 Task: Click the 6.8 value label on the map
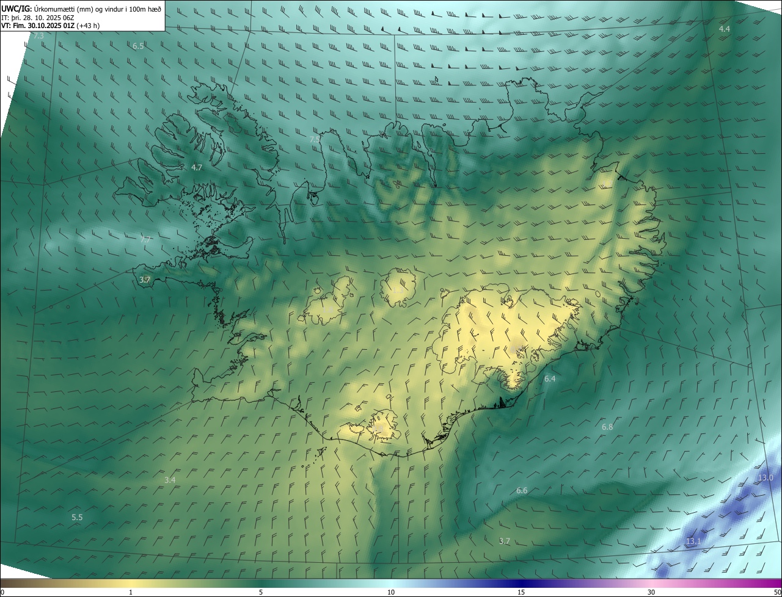tap(607, 427)
